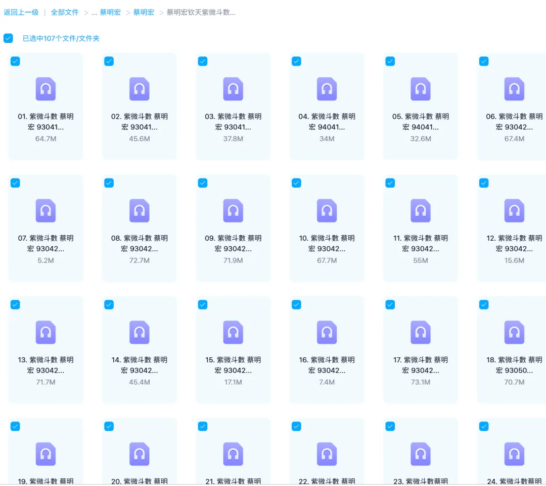
Task: Click file name 18. 紫微斗數 蔡明宏 93050
Action: (514, 365)
